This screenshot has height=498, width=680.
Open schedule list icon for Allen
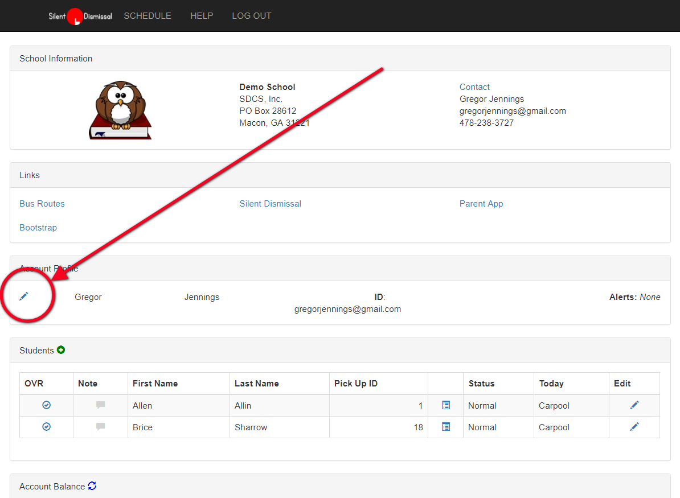pos(446,405)
